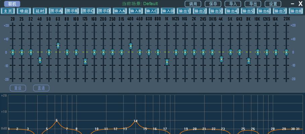Switch to the 主页 home tab
This screenshot has width=305, height=134.
click(x=8, y=11)
